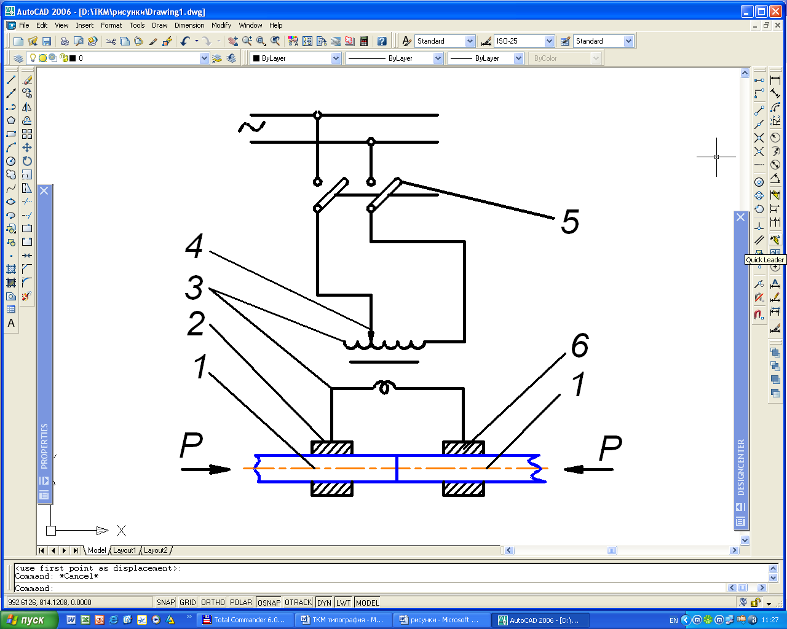Screen dimensions: 787x629
Task: Open the Dimension menu
Action: [189, 25]
